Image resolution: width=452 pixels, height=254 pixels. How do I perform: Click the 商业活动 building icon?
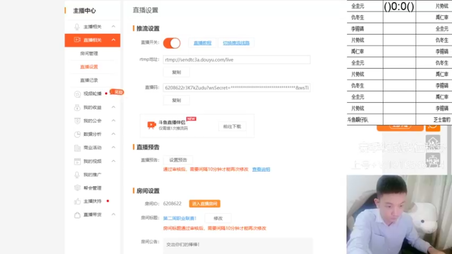77,148
